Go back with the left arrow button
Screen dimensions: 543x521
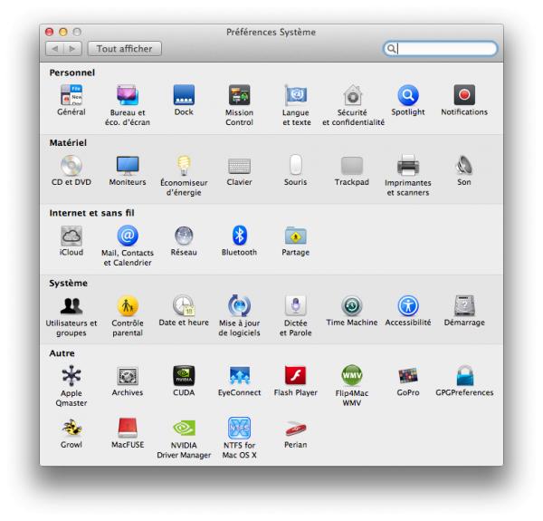[x=54, y=49]
